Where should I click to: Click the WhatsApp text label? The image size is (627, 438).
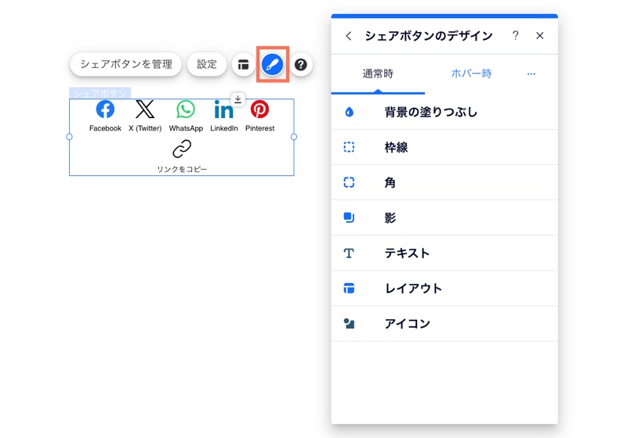point(186,128)
